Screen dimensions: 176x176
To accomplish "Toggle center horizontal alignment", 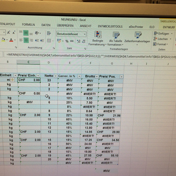I will (26, 40).
